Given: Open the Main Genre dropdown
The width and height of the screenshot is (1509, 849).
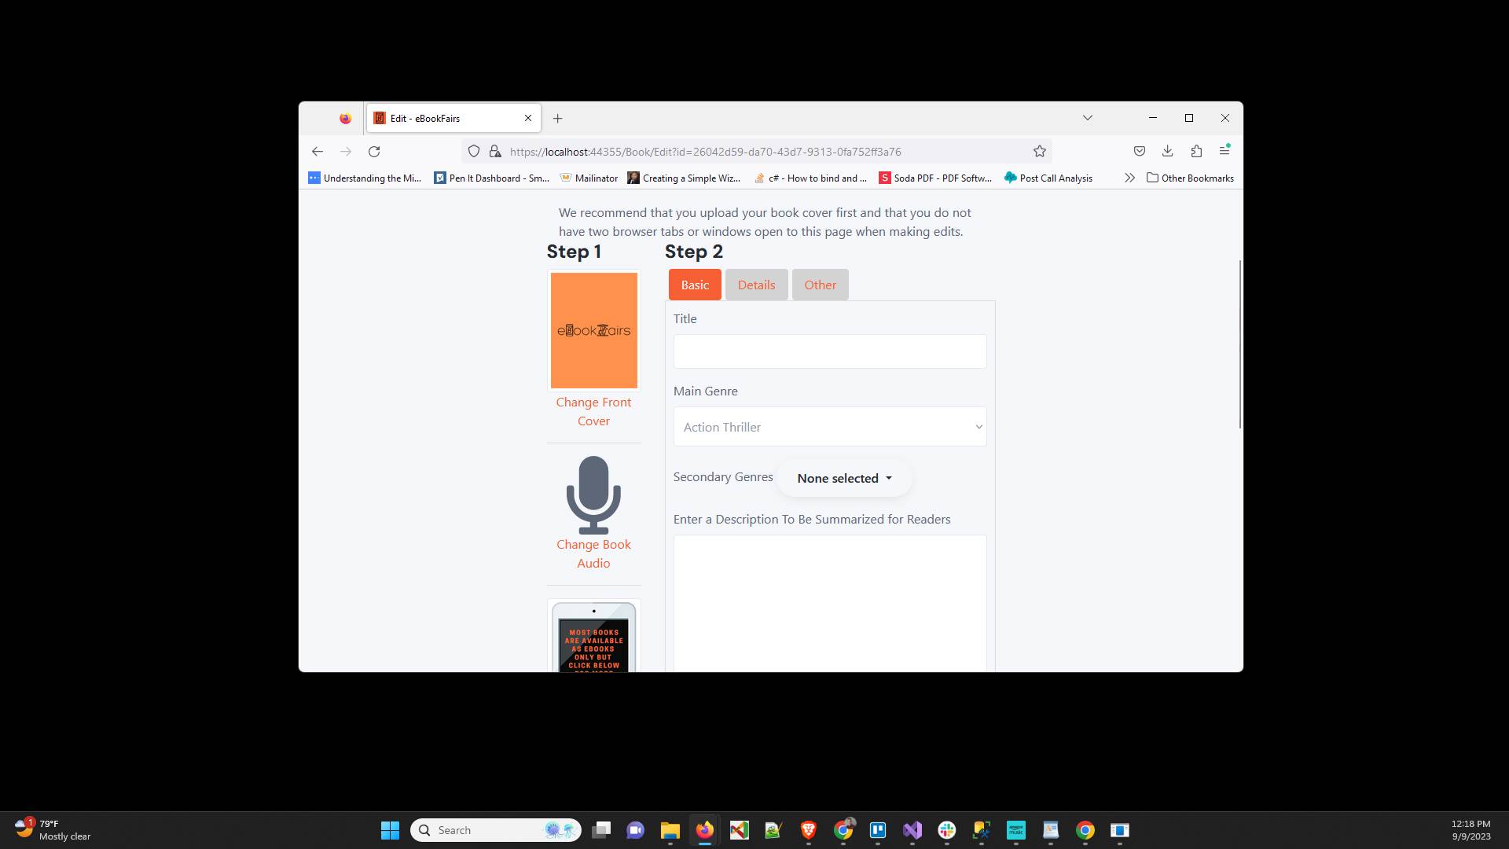Looking at the screenshot, I should click(x=829, y=426).
